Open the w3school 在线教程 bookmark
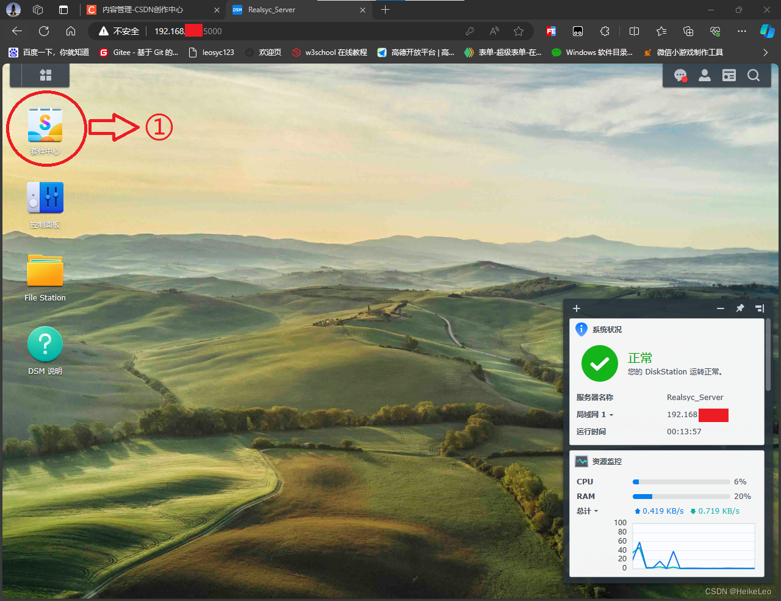 [x=329, y=53]
